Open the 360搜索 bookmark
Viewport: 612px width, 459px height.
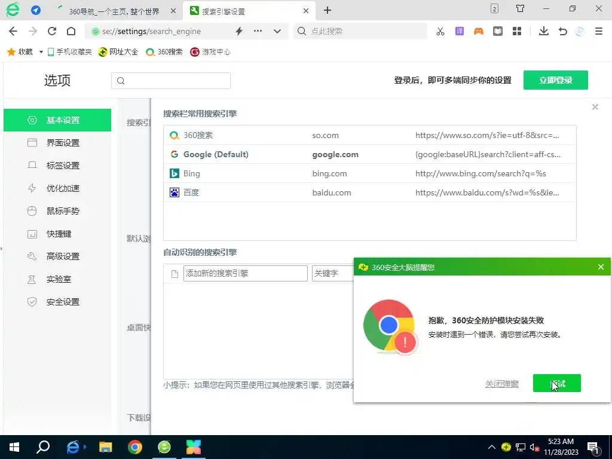(x=164, y=52)
